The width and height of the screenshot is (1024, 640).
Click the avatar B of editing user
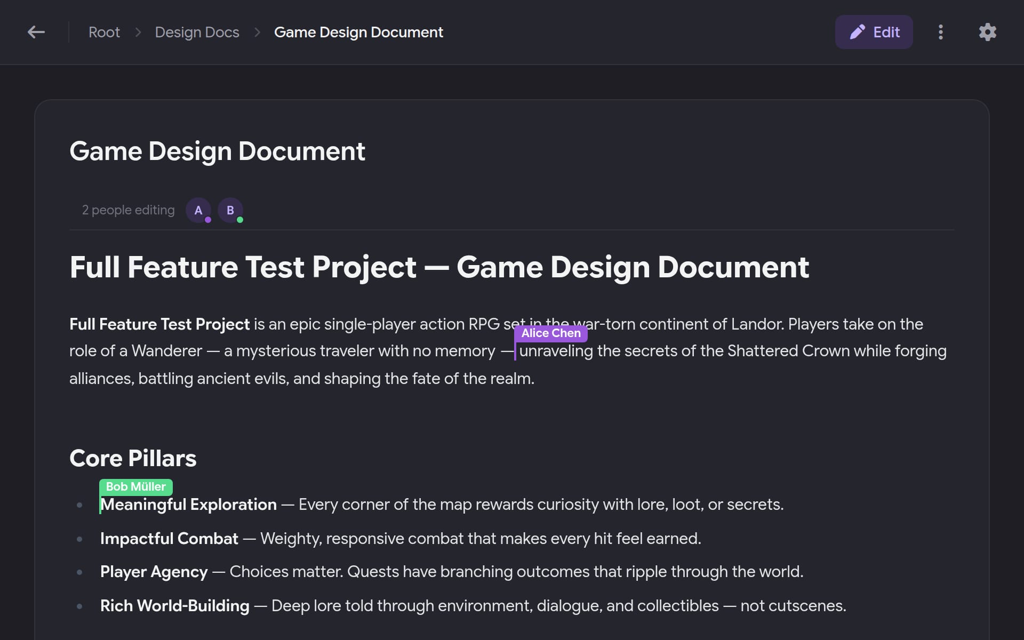tap(230, 210)
